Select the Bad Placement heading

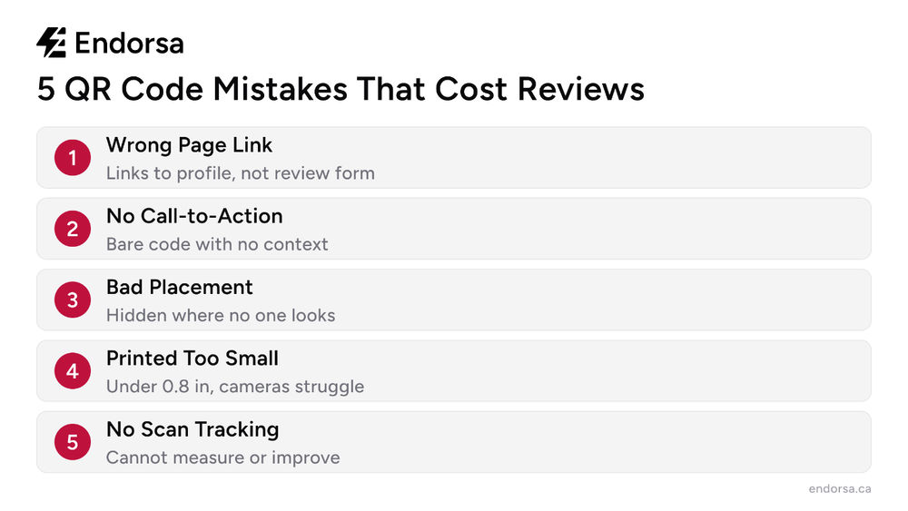click(180, 287)
